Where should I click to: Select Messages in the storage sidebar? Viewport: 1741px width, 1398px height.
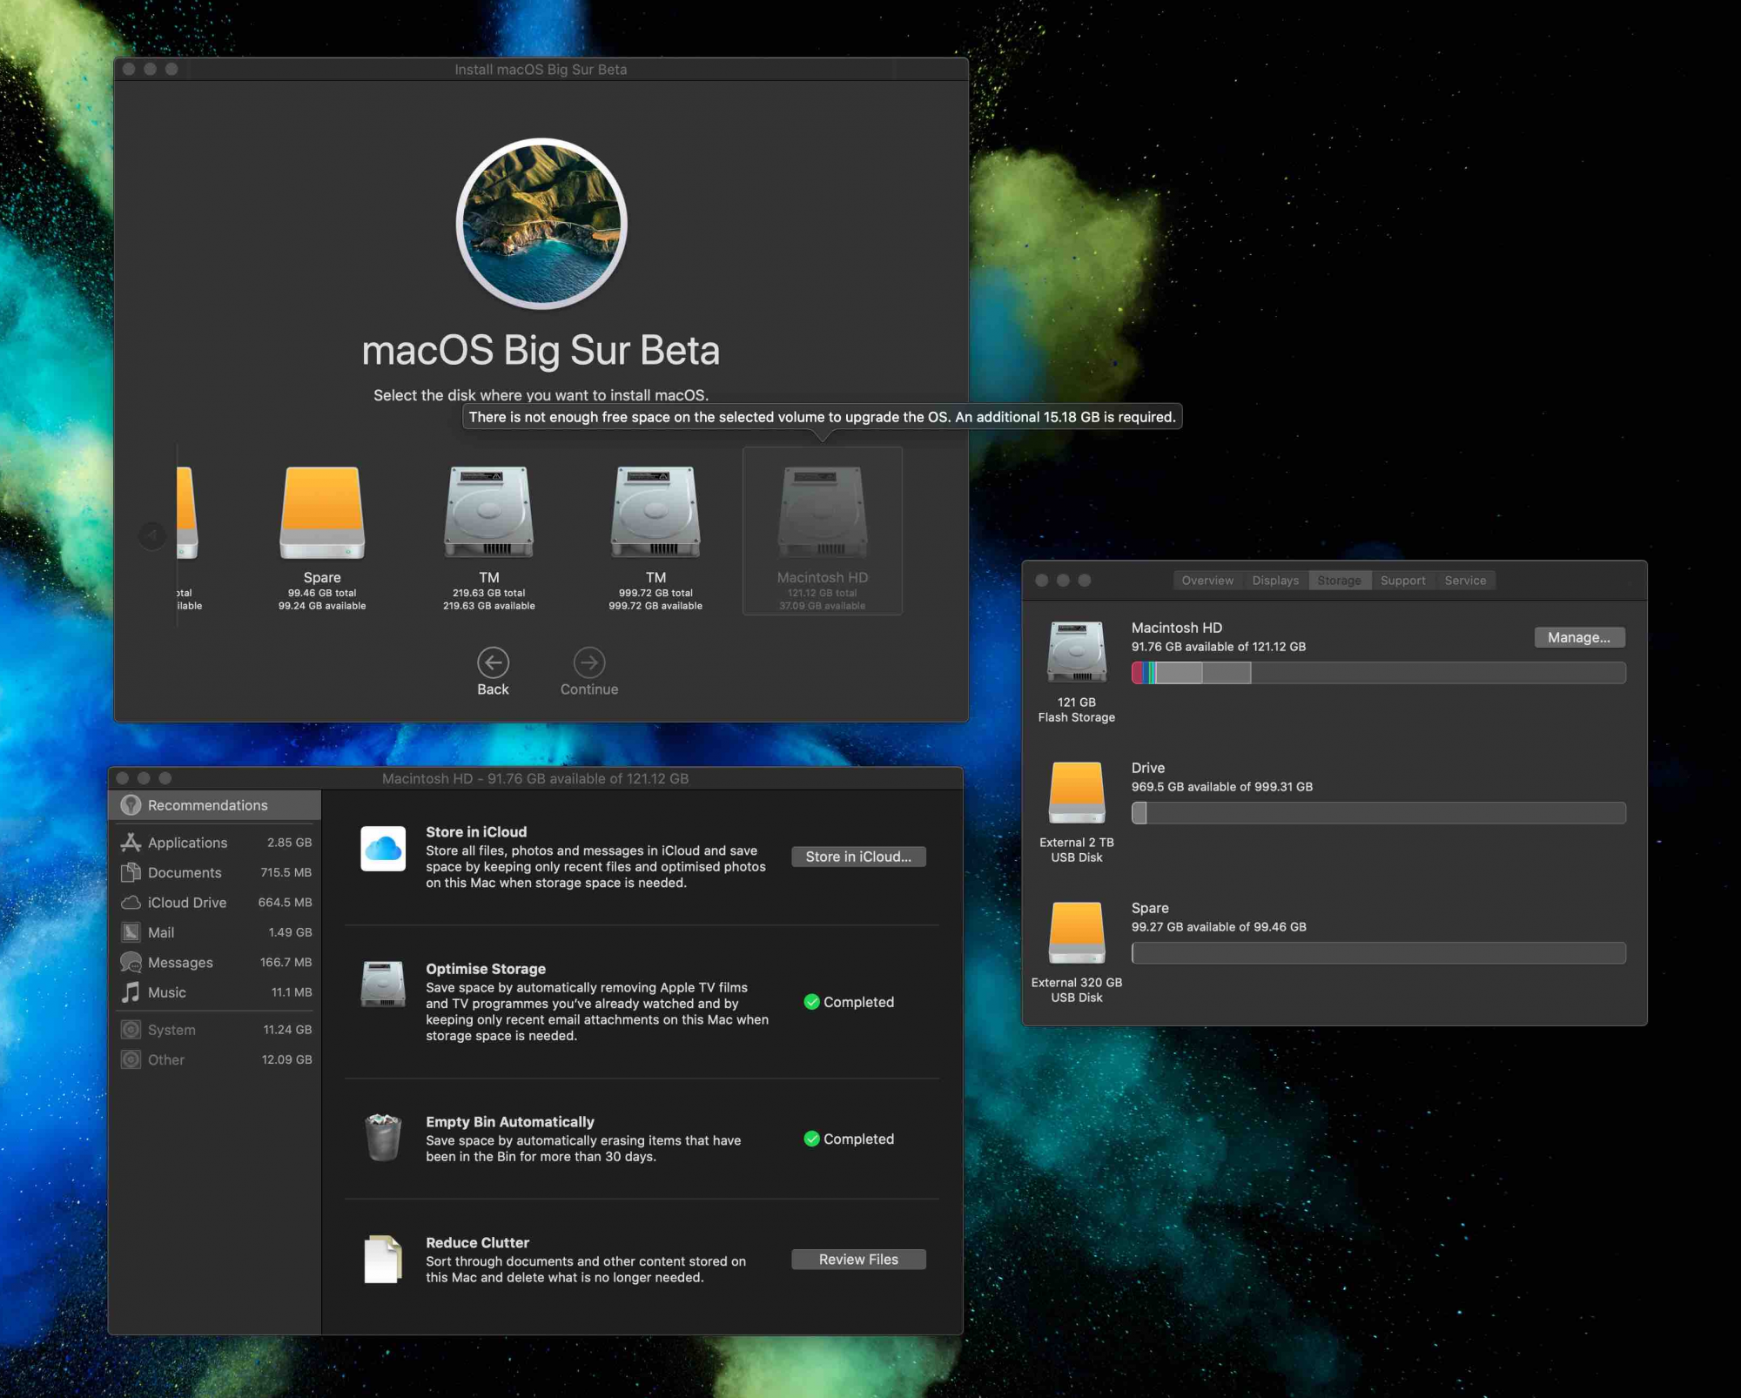(x=214, y=963)
